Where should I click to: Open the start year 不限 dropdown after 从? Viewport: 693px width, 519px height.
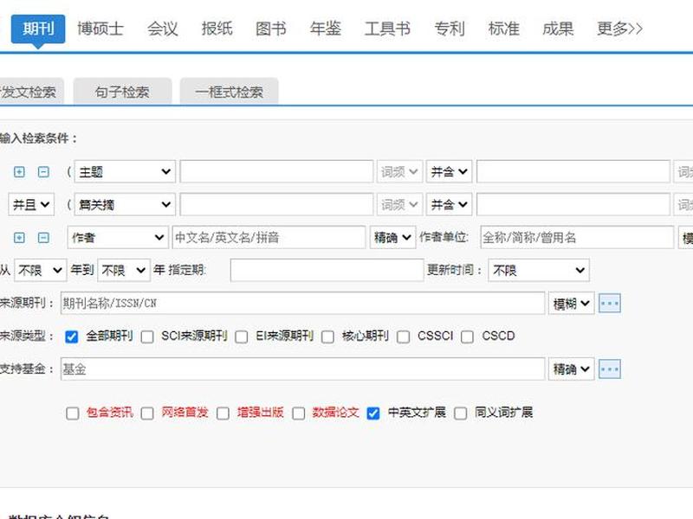[x=41, y=270]
